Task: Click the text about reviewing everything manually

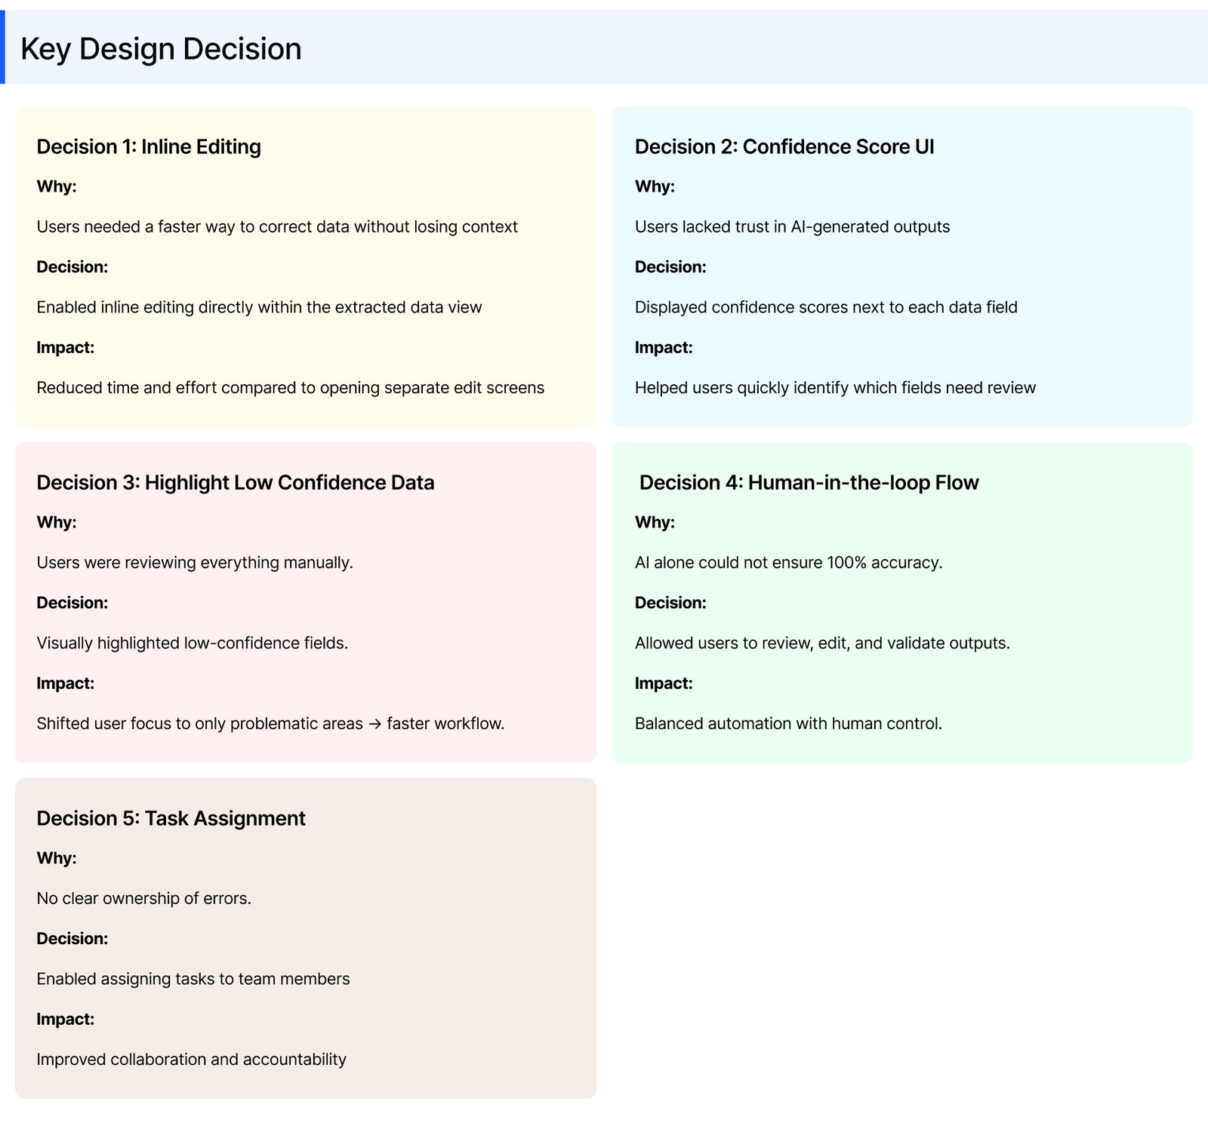Action: (195, 562)
